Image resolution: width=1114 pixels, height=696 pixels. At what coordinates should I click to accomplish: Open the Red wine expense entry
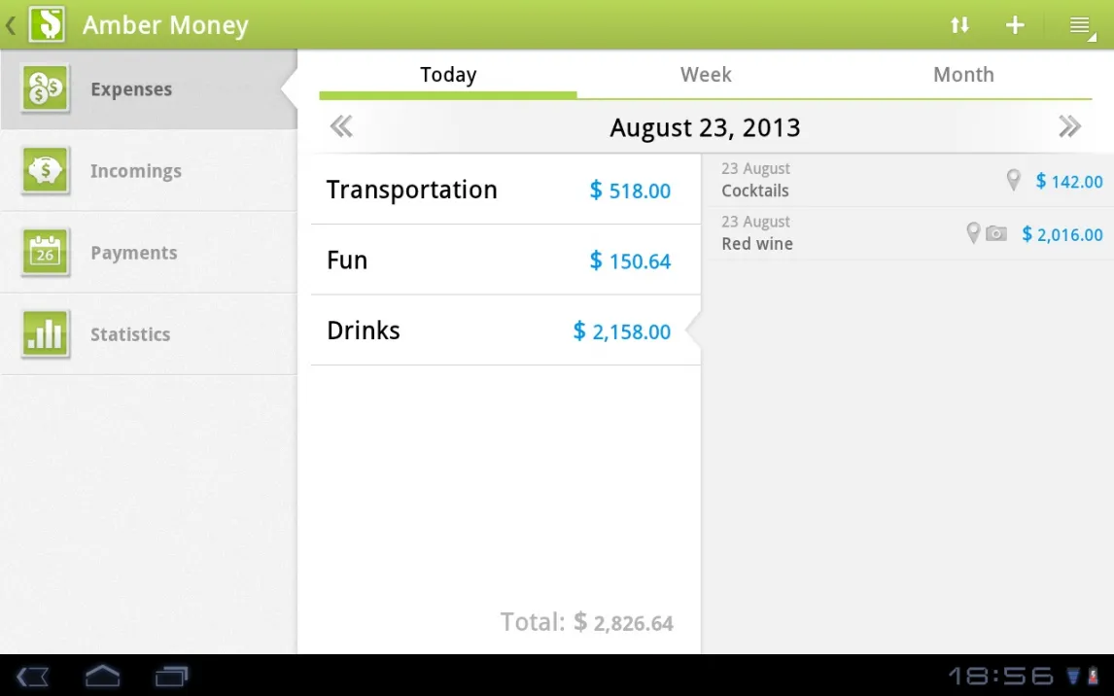(x=836, y=234)
